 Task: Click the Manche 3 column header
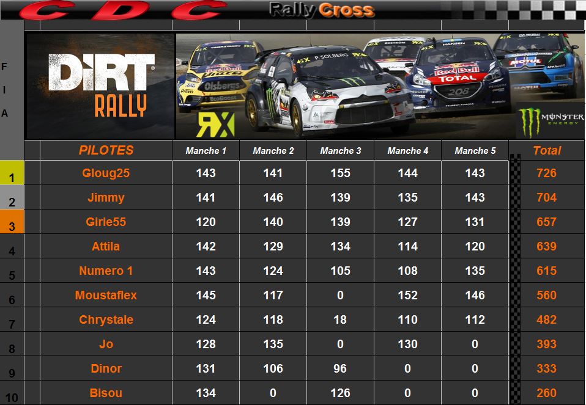[341, 151]
